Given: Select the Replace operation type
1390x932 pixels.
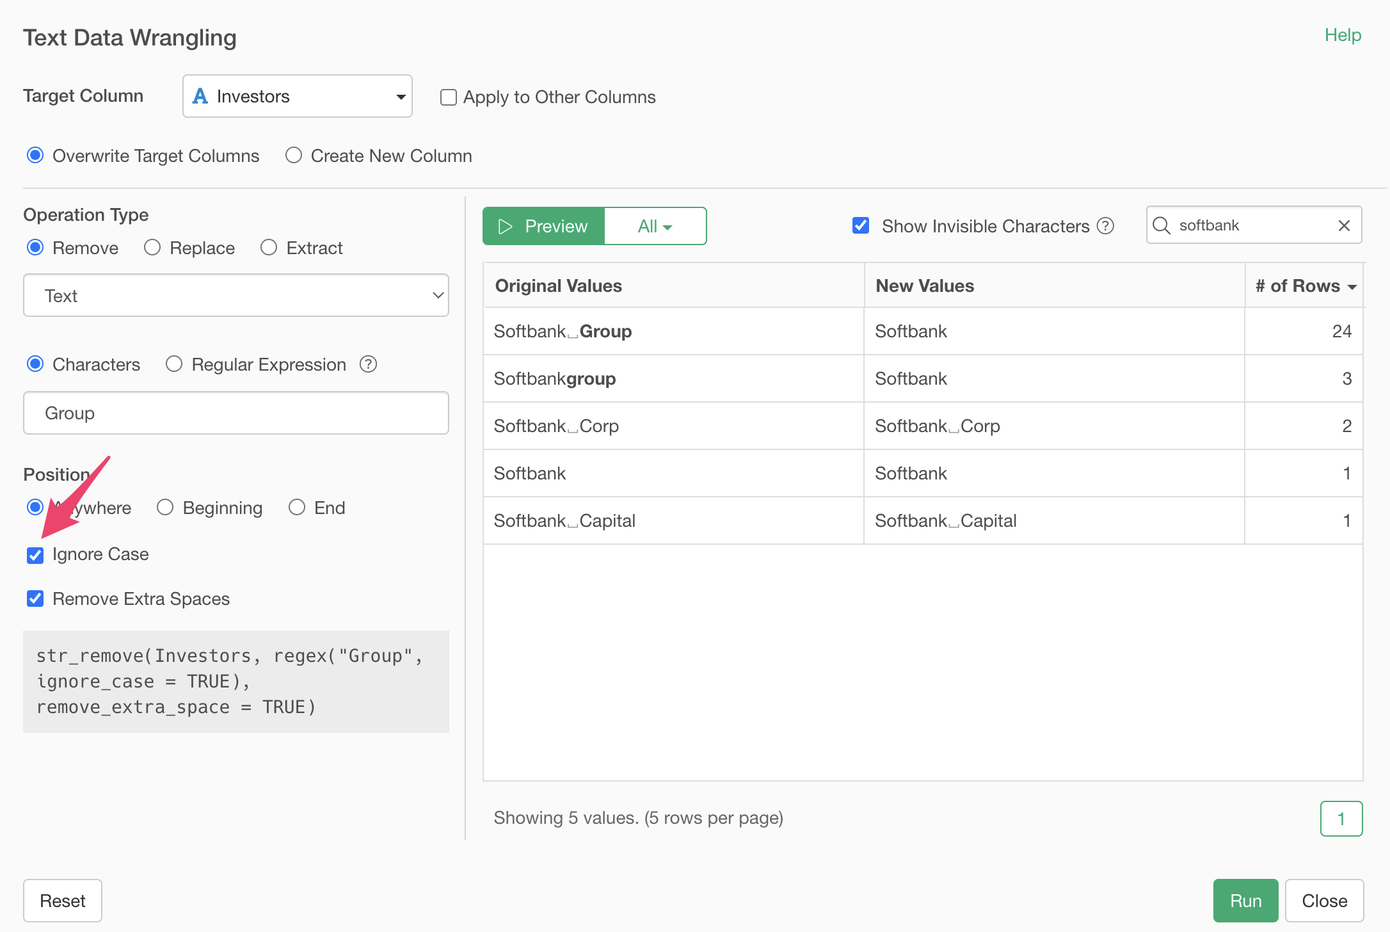Looking at the screenshot, I should pyautogui.click(x=152, y=248).
